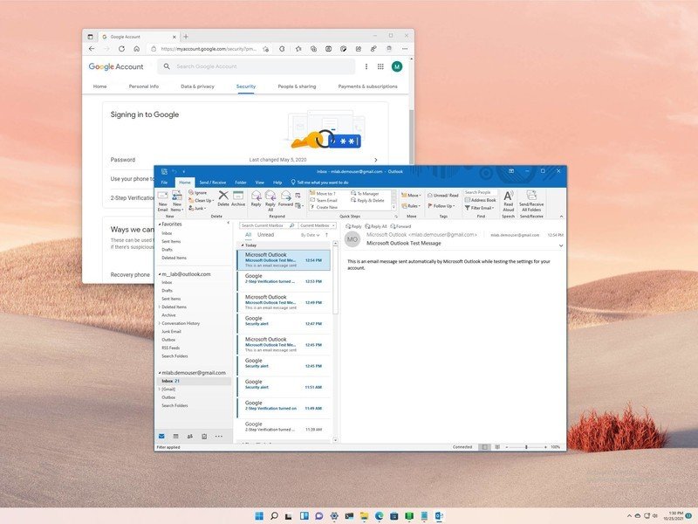Open the Junk dropdown
698x524 pixels.
point(198,208)
